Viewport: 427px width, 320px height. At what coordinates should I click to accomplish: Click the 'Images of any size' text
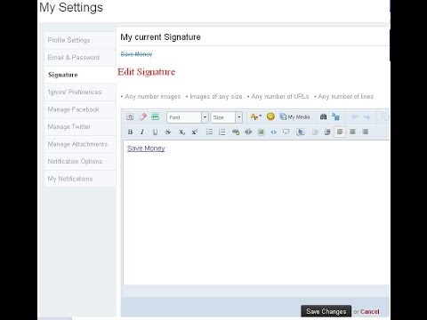click(x=216, y=97)
